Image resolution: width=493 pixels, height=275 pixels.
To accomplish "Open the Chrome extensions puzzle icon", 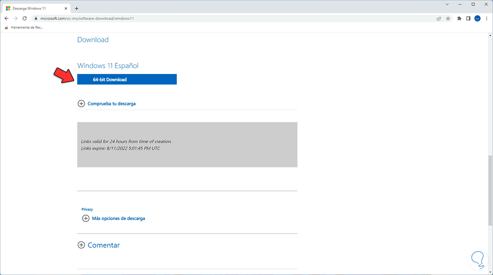I will tap(459, 18).
